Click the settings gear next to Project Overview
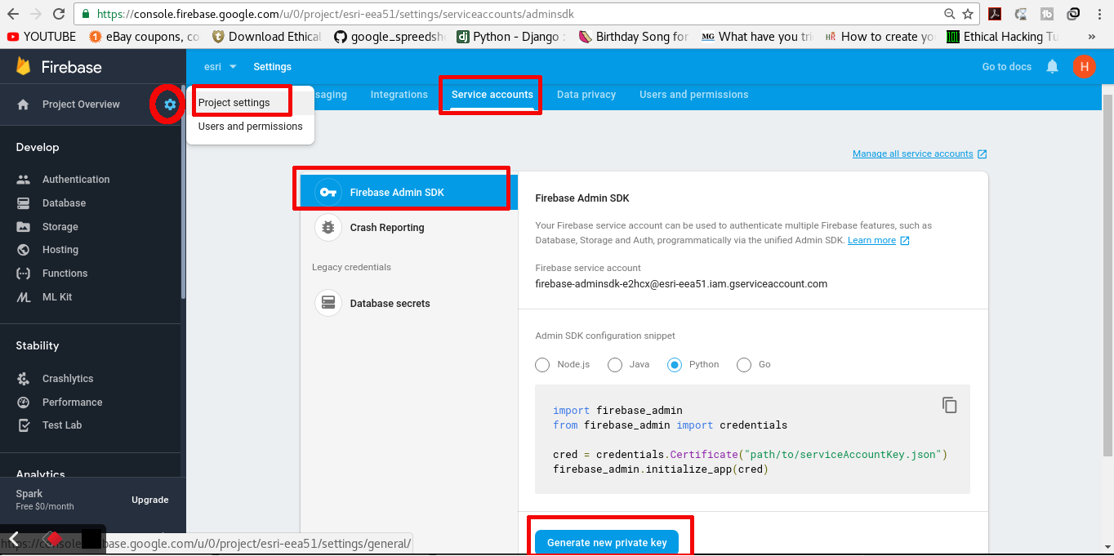 170,105
